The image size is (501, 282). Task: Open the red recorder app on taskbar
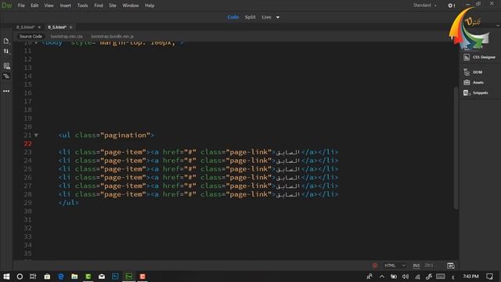tap(142, 277)
